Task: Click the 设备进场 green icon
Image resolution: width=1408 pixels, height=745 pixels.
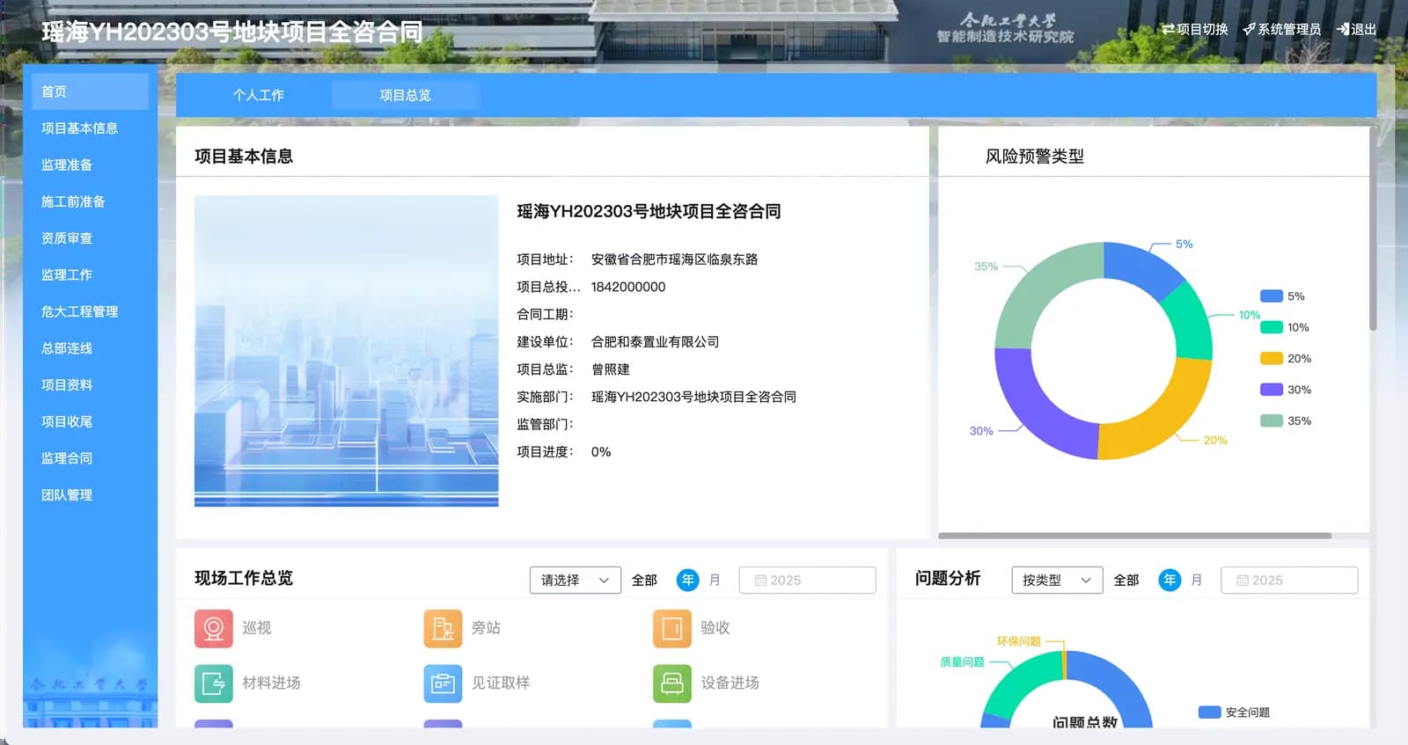Action: point(672,683)
